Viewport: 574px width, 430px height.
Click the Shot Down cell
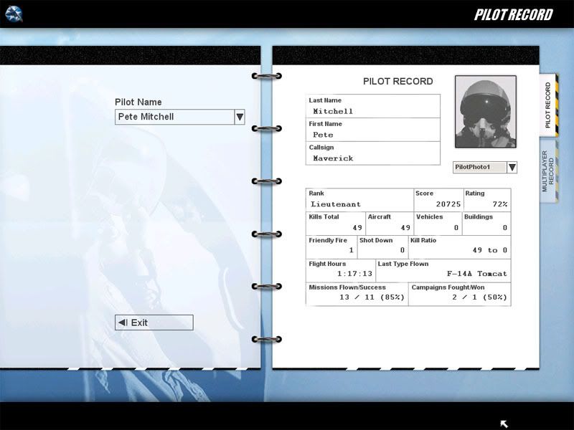point(383,247)
